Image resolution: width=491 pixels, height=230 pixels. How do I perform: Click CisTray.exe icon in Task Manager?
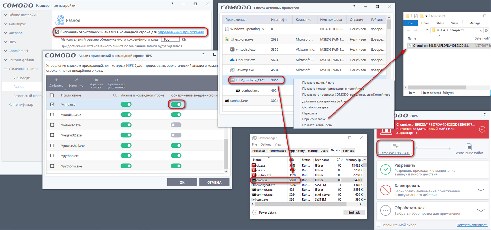tap(254, 175)
